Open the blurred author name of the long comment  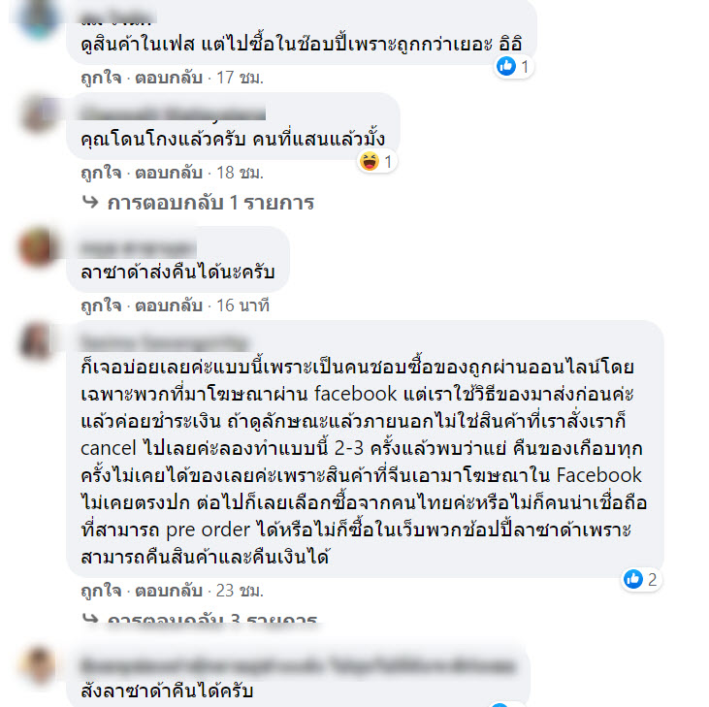click(164, 342)
